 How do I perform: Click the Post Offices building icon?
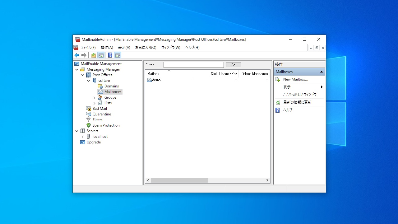click(x=89, y=75)
